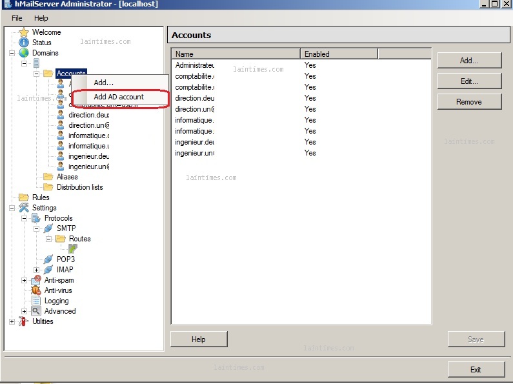Select the ingenieur.deu row in accounts list

point(301,142)
